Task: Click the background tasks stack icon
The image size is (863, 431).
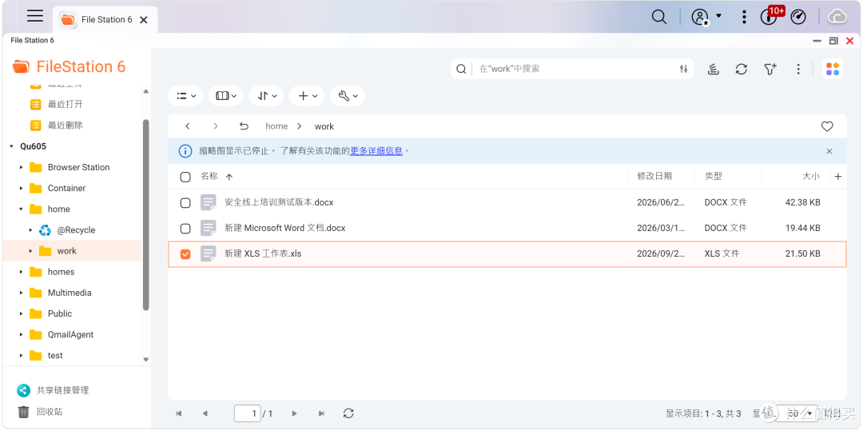Action: click(714, 69)
